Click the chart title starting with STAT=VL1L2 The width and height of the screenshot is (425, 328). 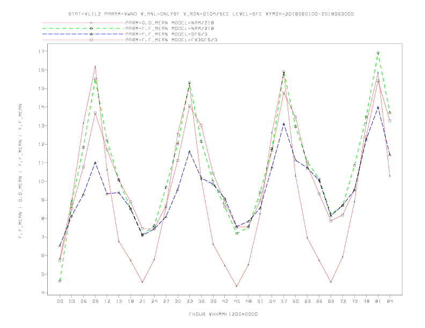point(211,14)
